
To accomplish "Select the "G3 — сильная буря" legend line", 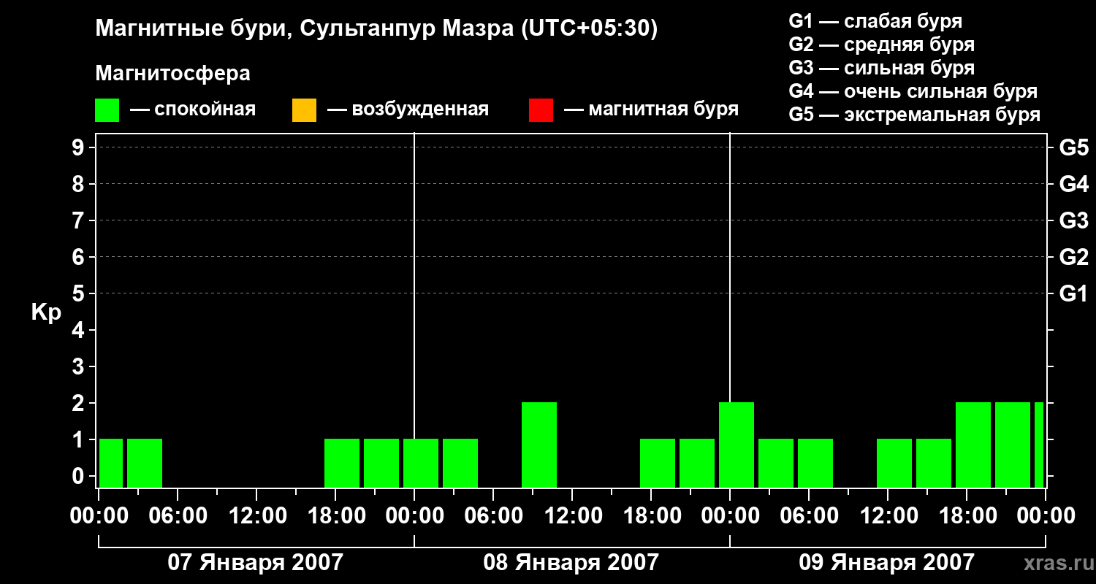I will 882,68.
